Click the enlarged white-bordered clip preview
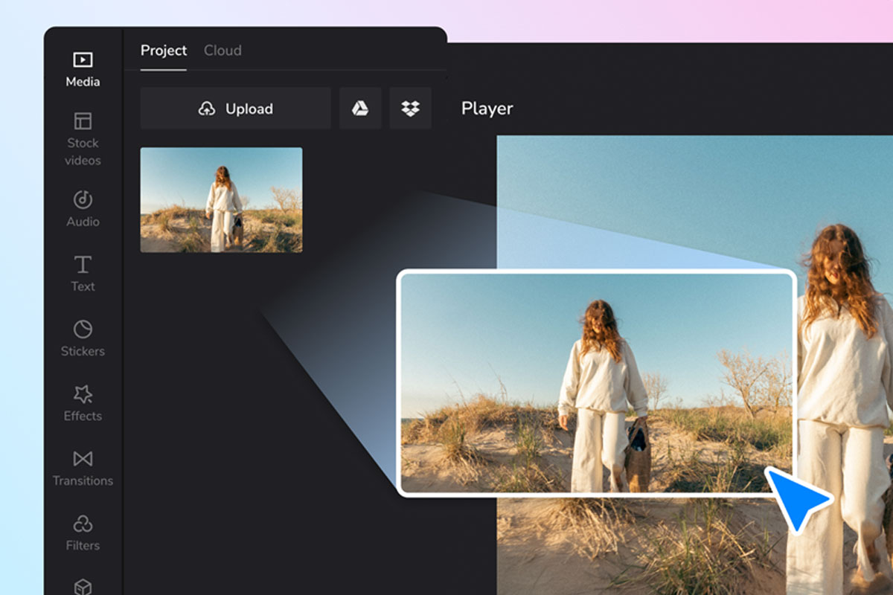893x595 pixels. pos(597,383)
